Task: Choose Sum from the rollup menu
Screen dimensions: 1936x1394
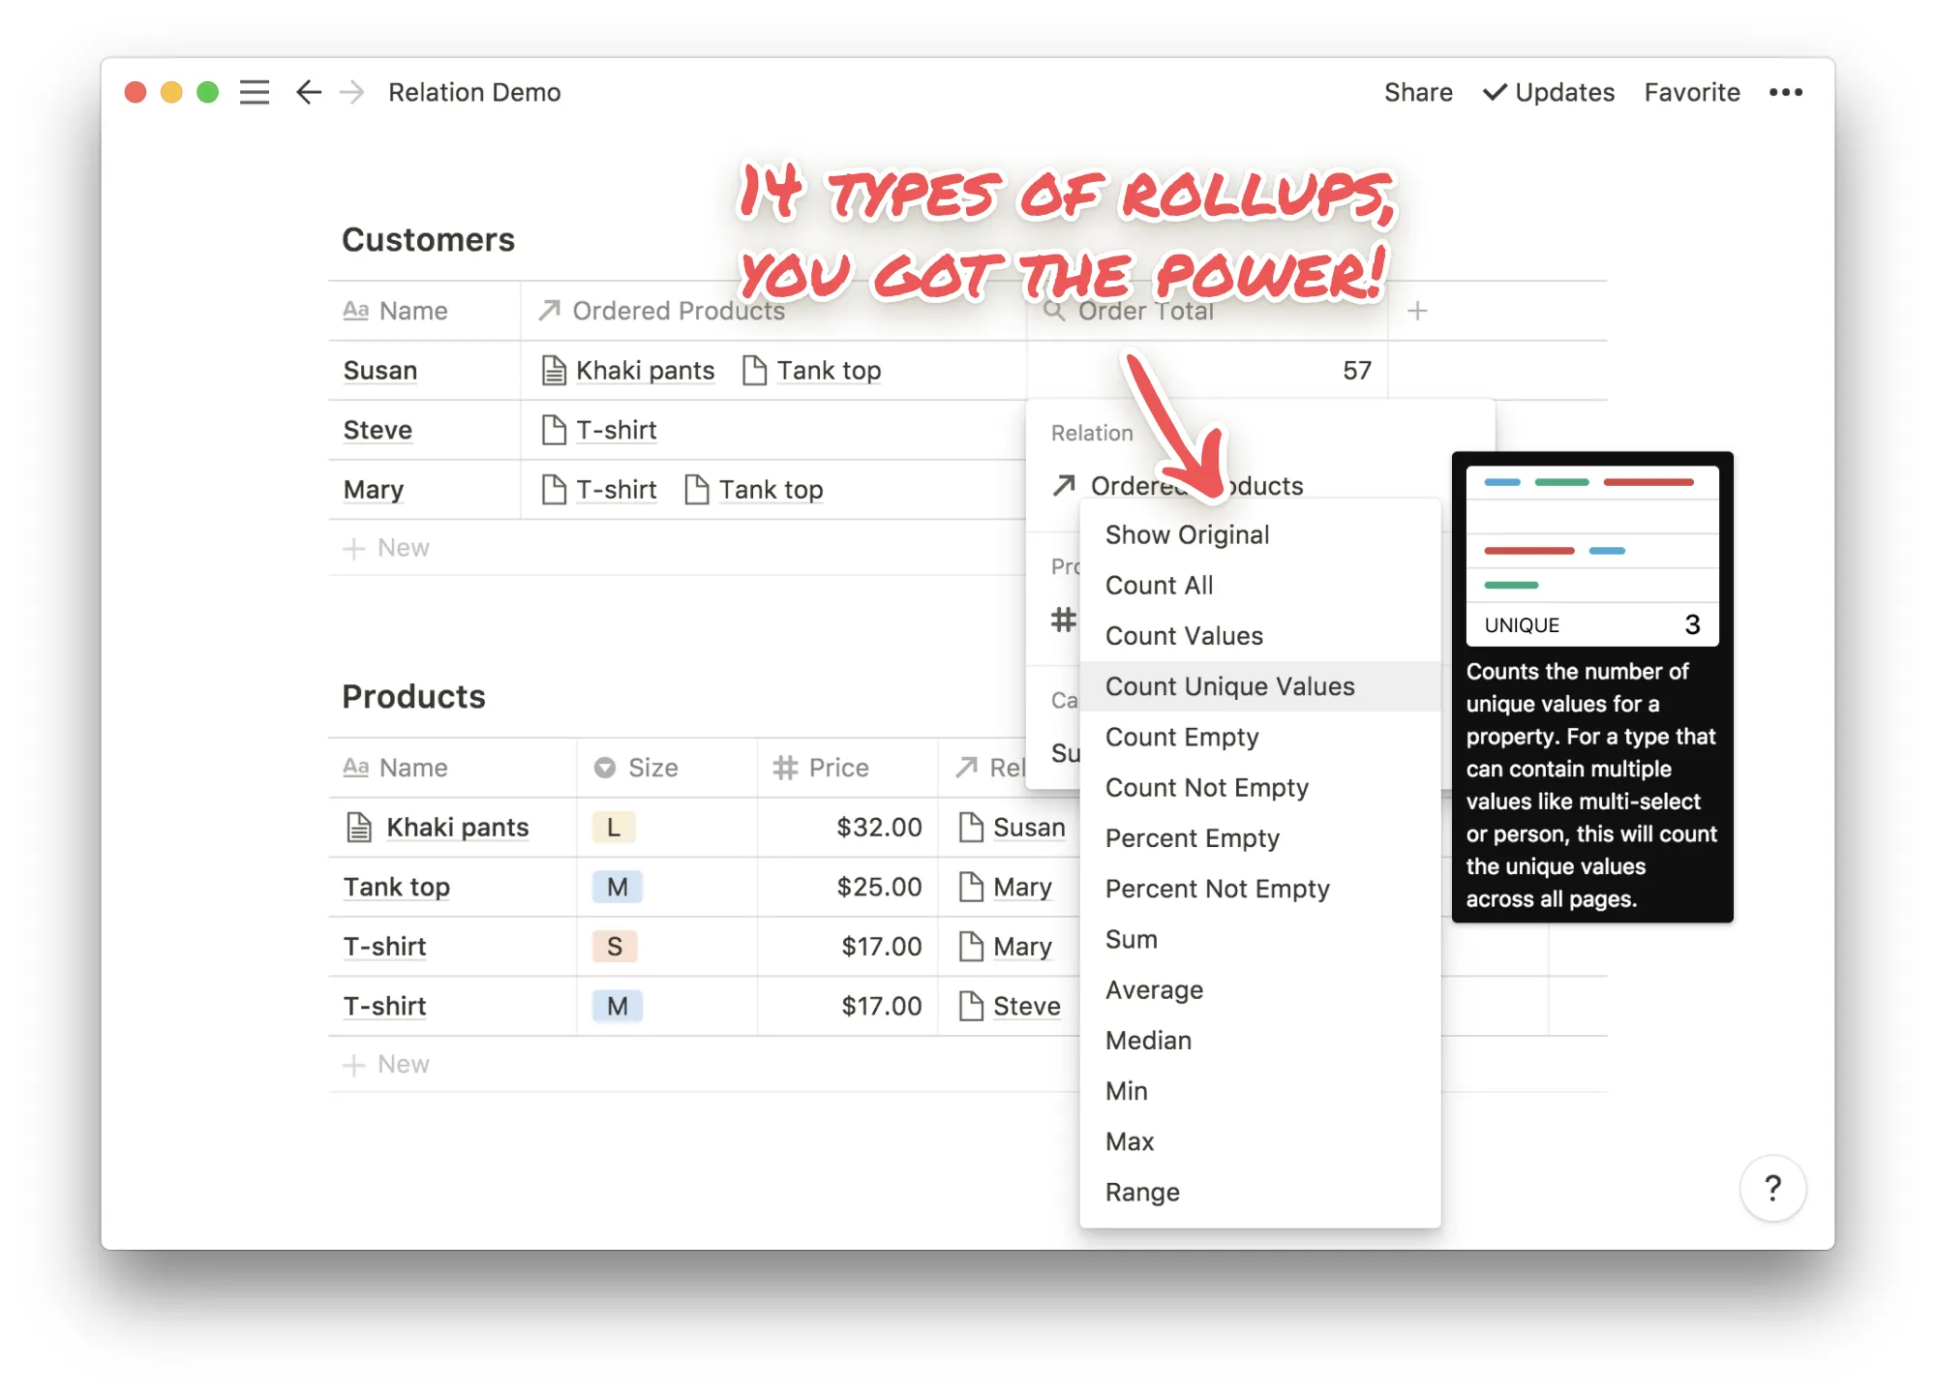Action: click(1131, 939)
